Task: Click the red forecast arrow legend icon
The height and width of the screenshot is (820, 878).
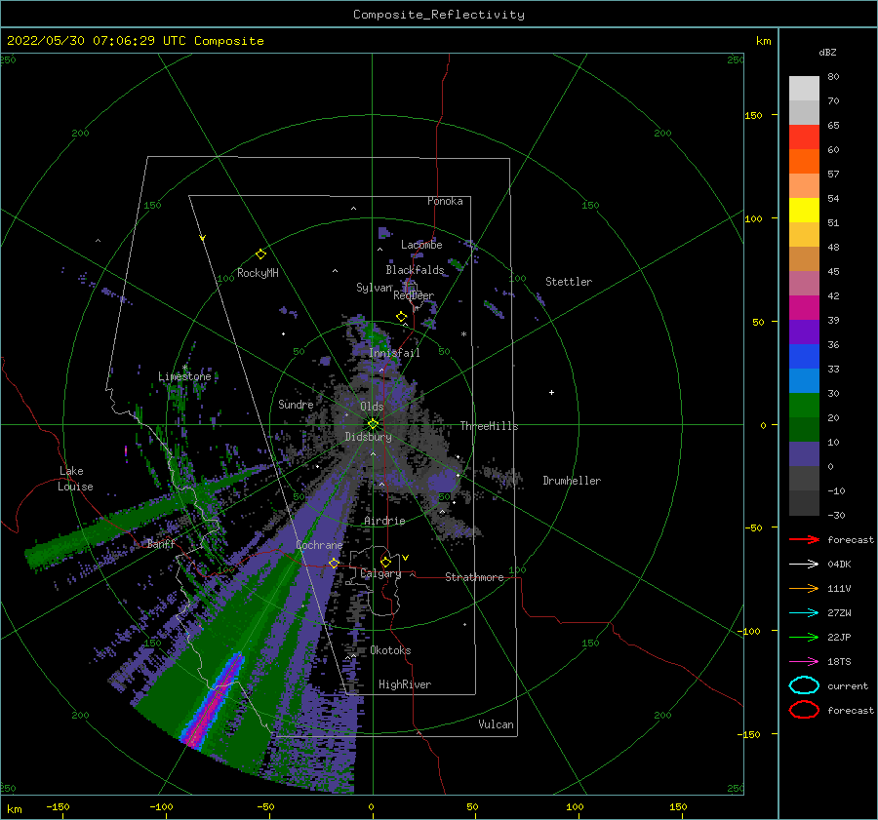Action: pos(804,539)
